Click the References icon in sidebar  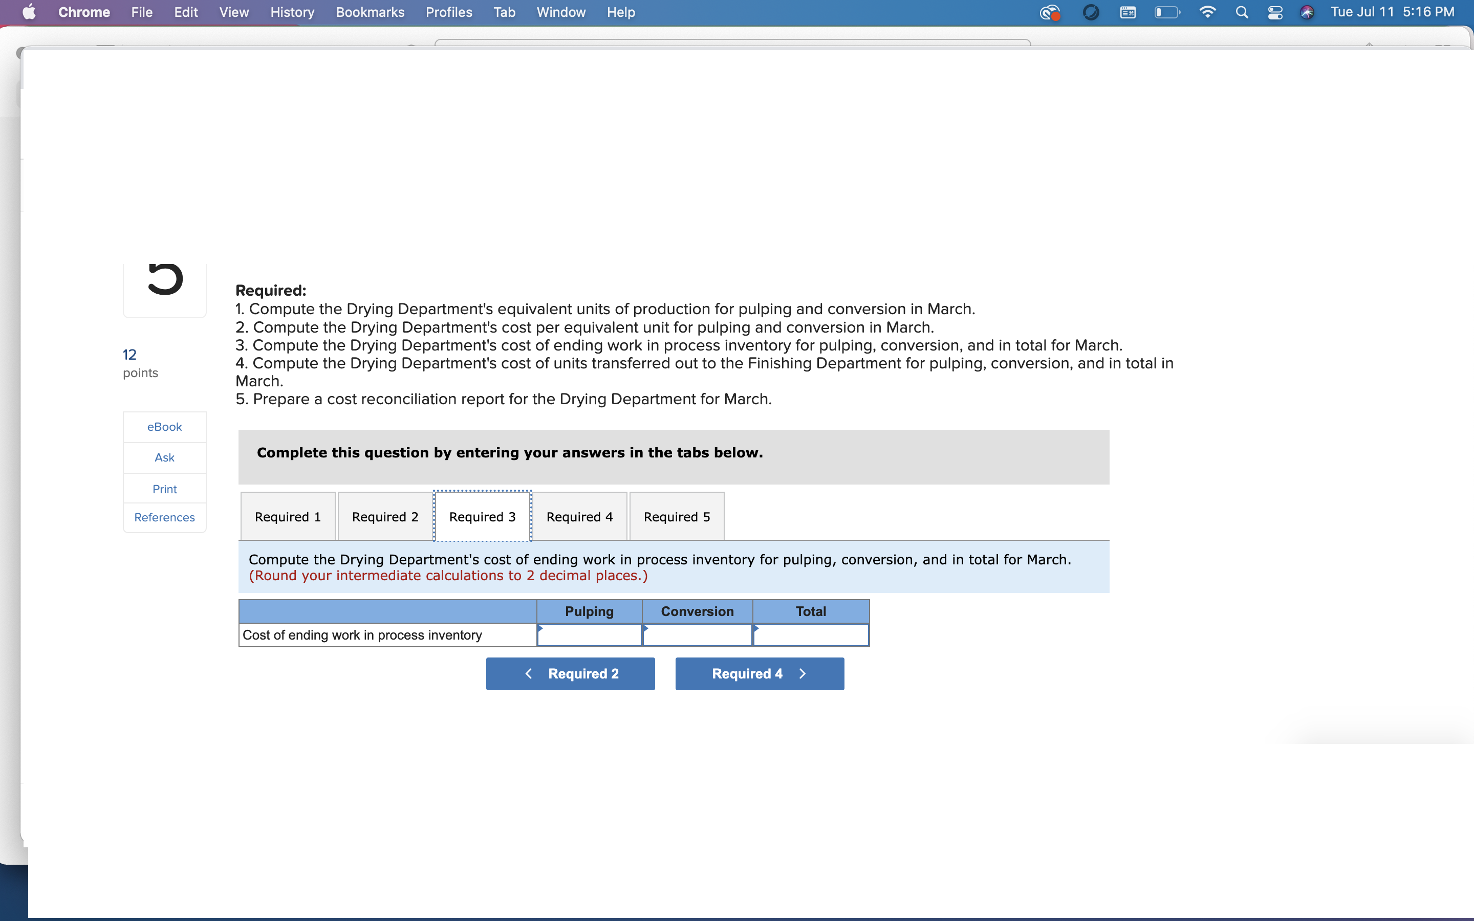click(163, 518)
